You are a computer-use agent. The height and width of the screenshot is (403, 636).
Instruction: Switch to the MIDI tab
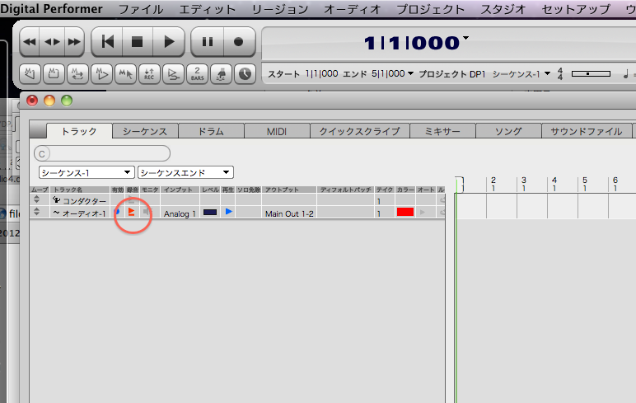coord(277,131)
